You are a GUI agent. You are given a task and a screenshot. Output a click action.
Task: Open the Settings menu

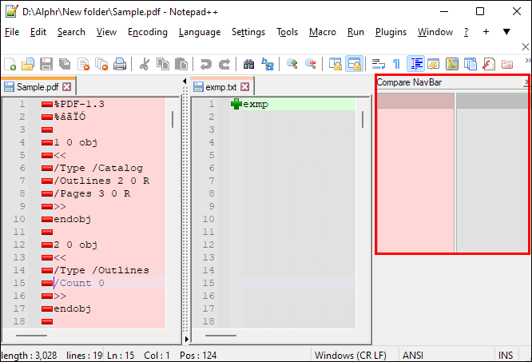click(x=248, y=32)
